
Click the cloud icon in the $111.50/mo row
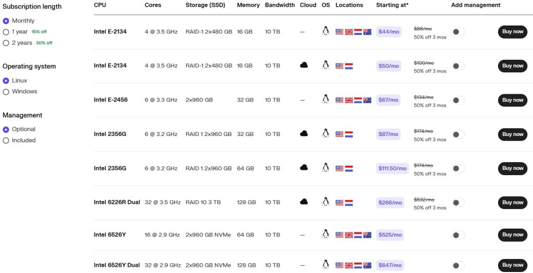coord(304,168)
